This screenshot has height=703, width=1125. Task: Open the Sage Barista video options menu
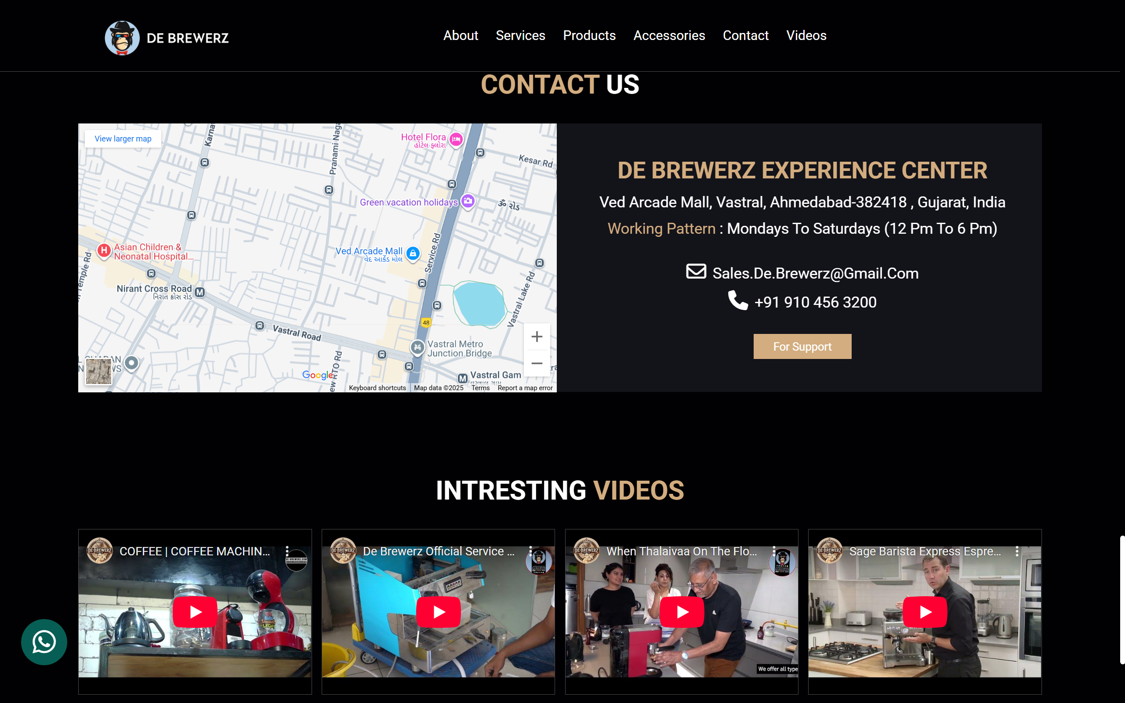click(x=1017, y=551)
